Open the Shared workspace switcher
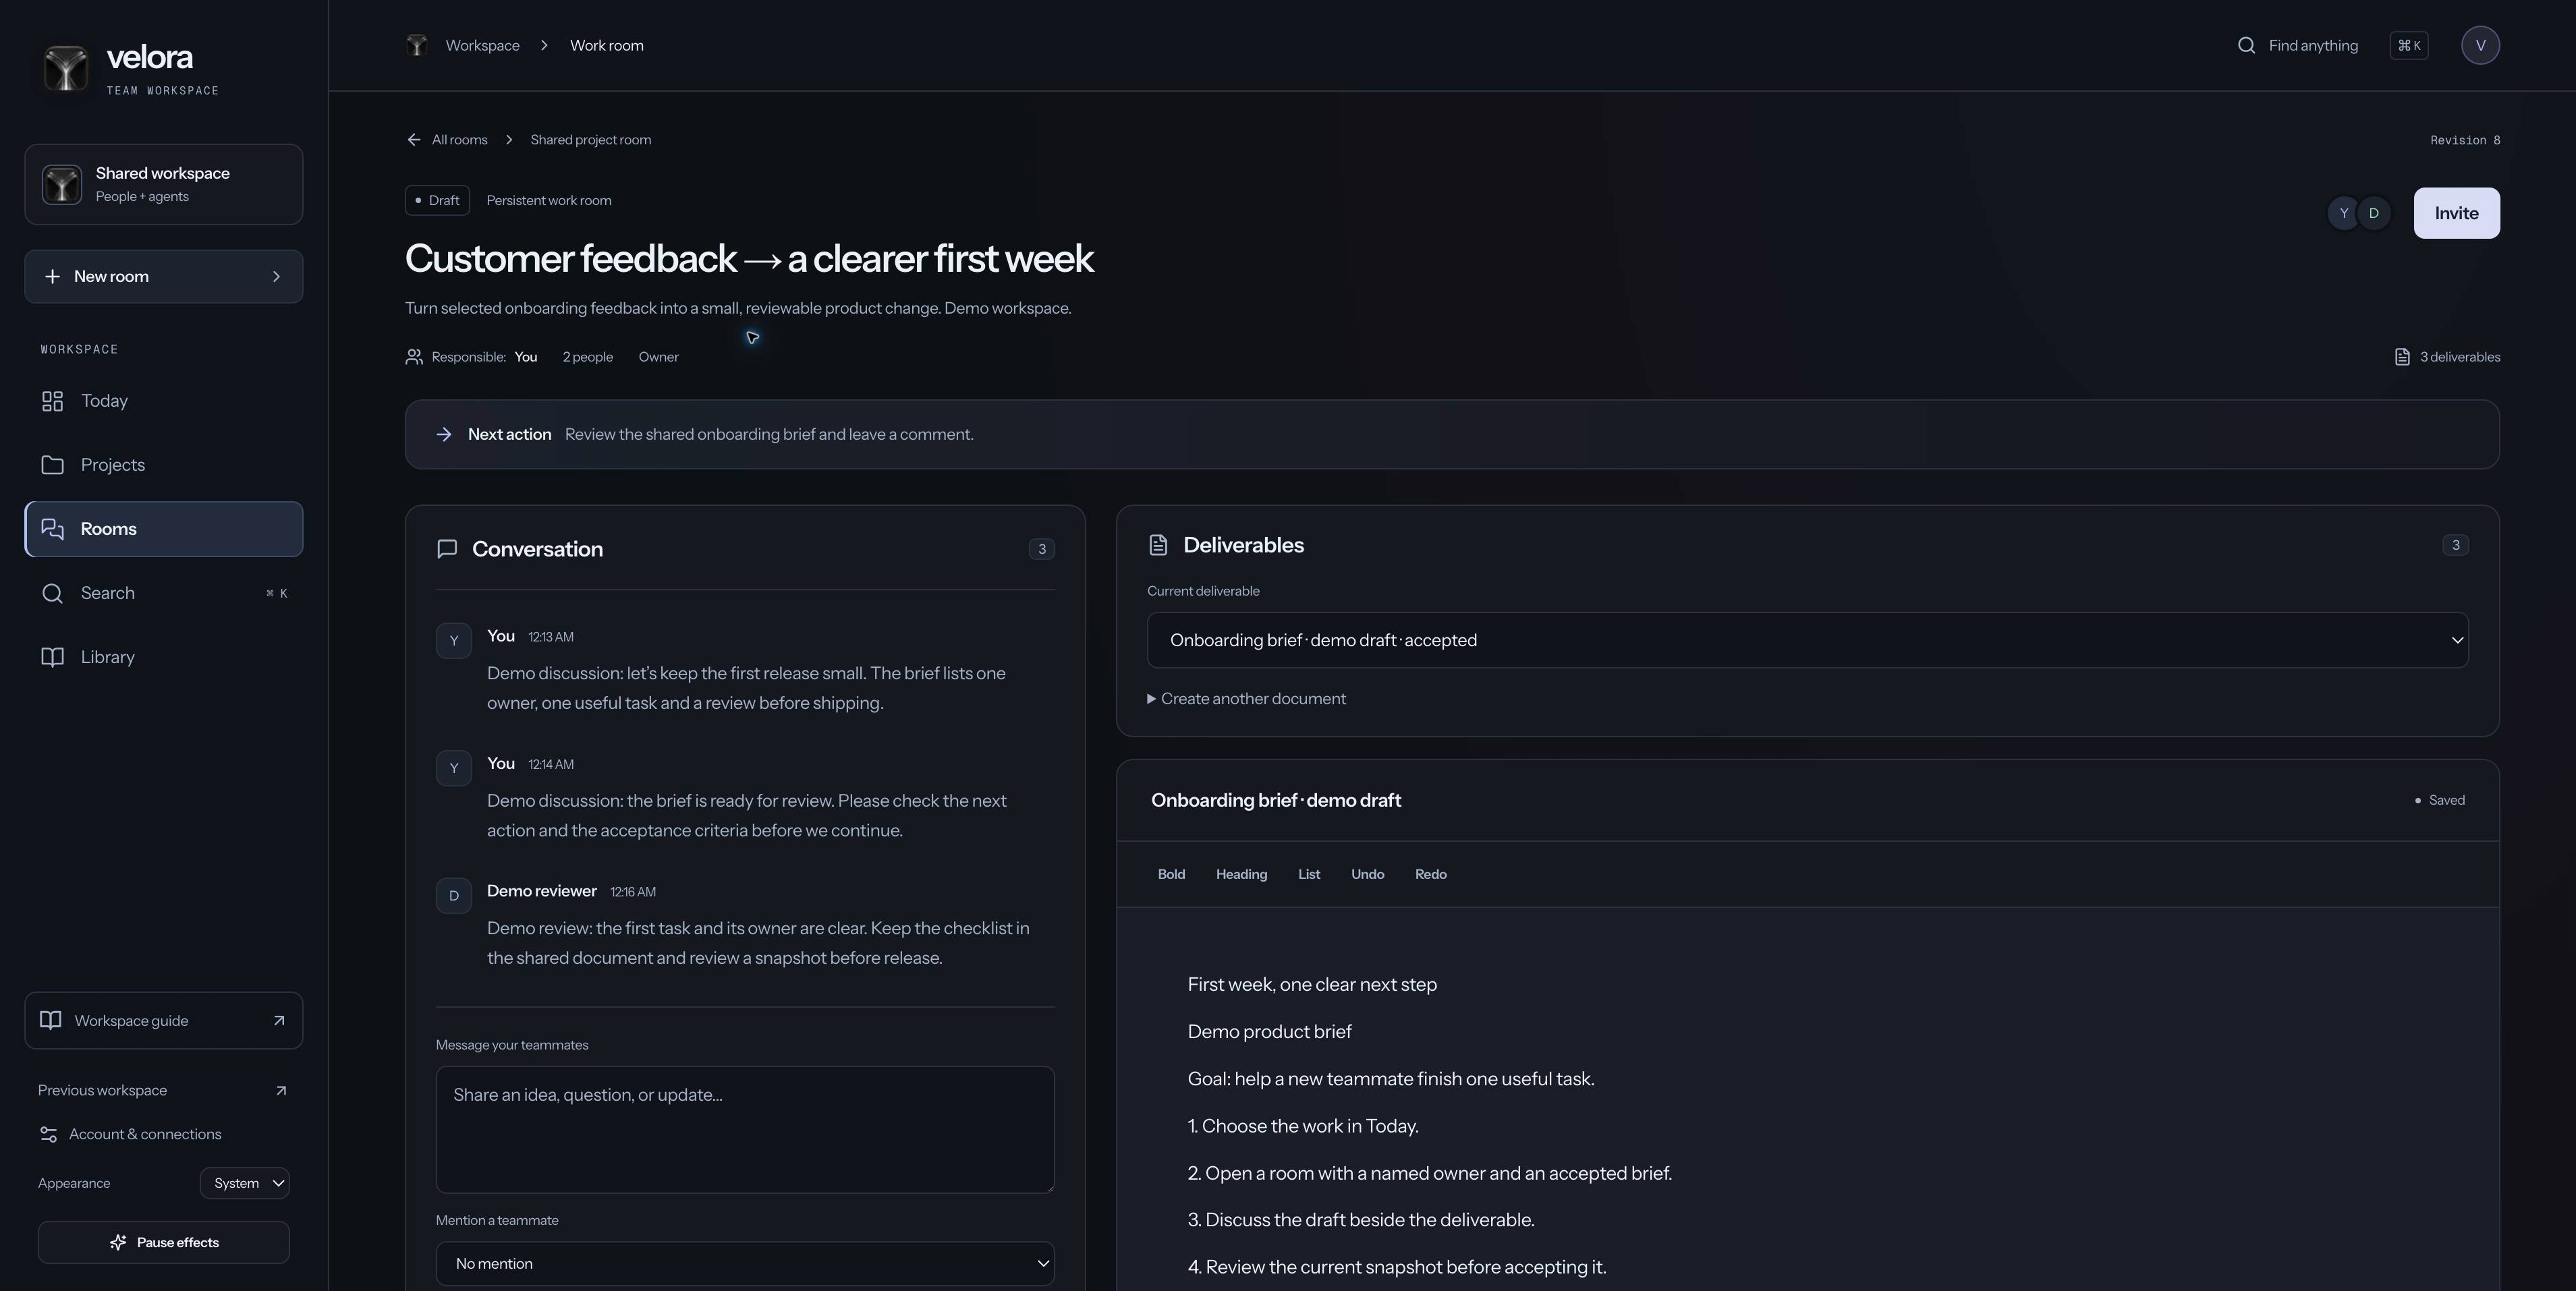Image resolution: width=2576 pixels, height=1291 pixels. 164,185
